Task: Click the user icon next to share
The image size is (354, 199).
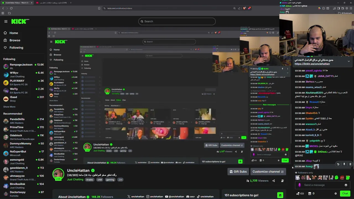Action: (x=282, y=181)
